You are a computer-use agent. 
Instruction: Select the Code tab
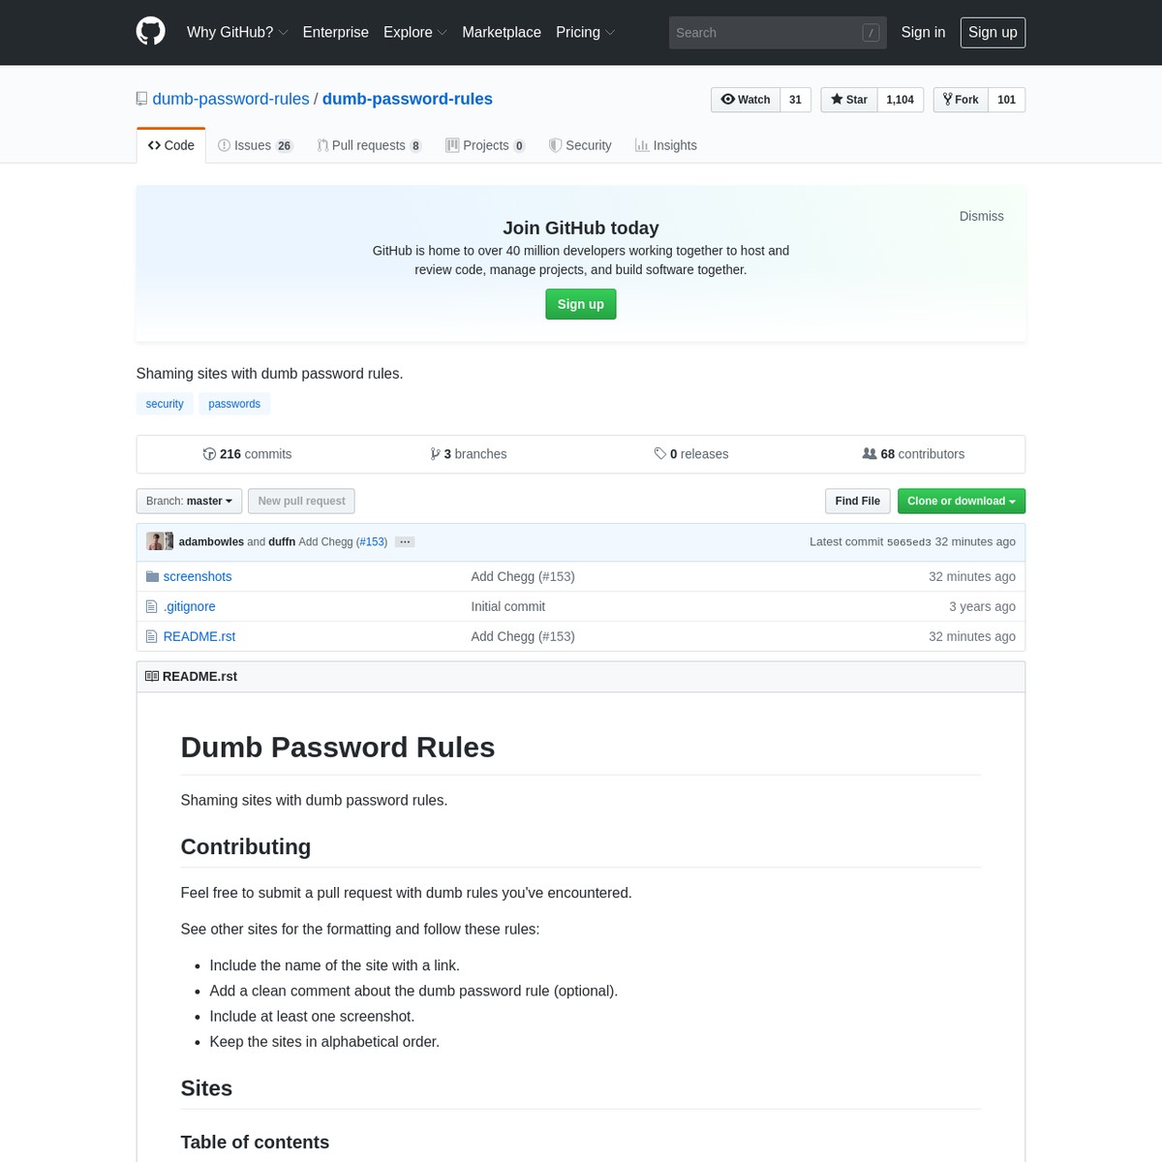pyautogui.click(x=171, y=145)
